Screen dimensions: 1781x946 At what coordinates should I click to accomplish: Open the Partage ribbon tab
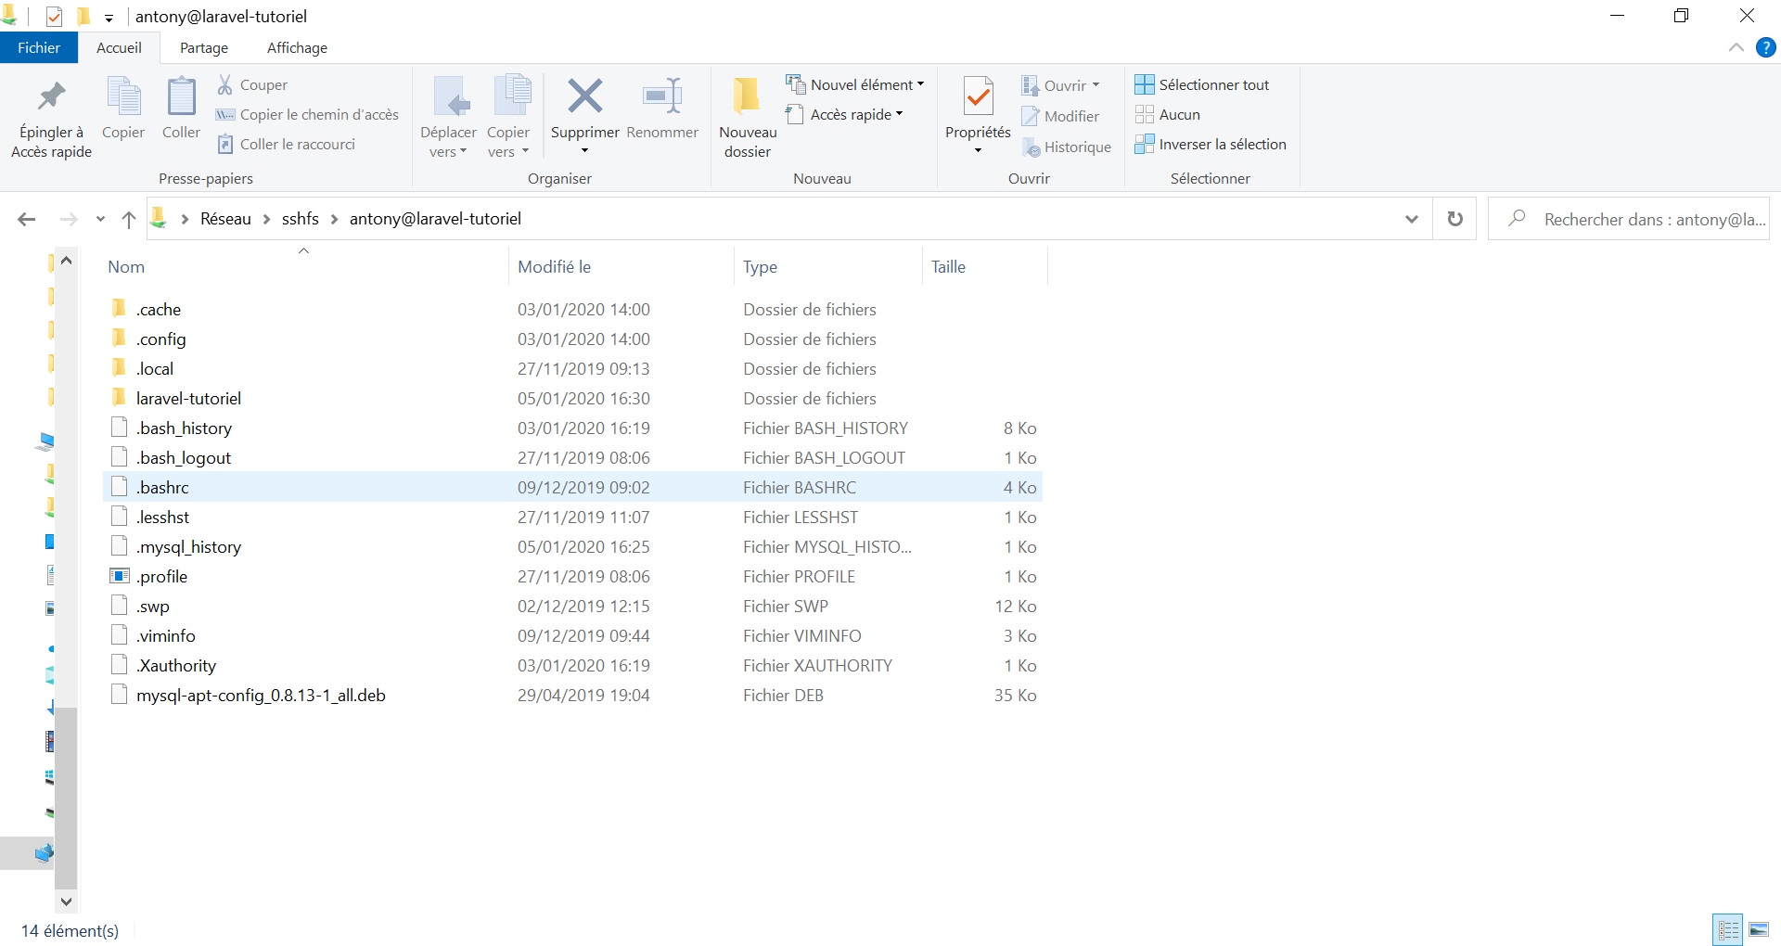204,48
